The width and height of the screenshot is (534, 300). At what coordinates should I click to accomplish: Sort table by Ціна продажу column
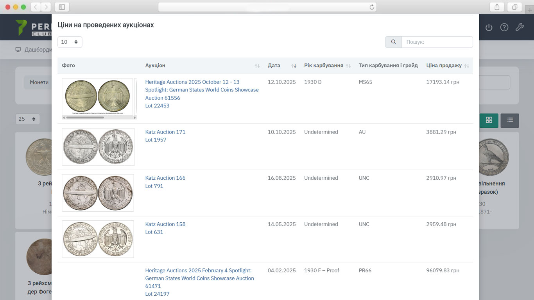pyautogui.click(x=447, y=66)
